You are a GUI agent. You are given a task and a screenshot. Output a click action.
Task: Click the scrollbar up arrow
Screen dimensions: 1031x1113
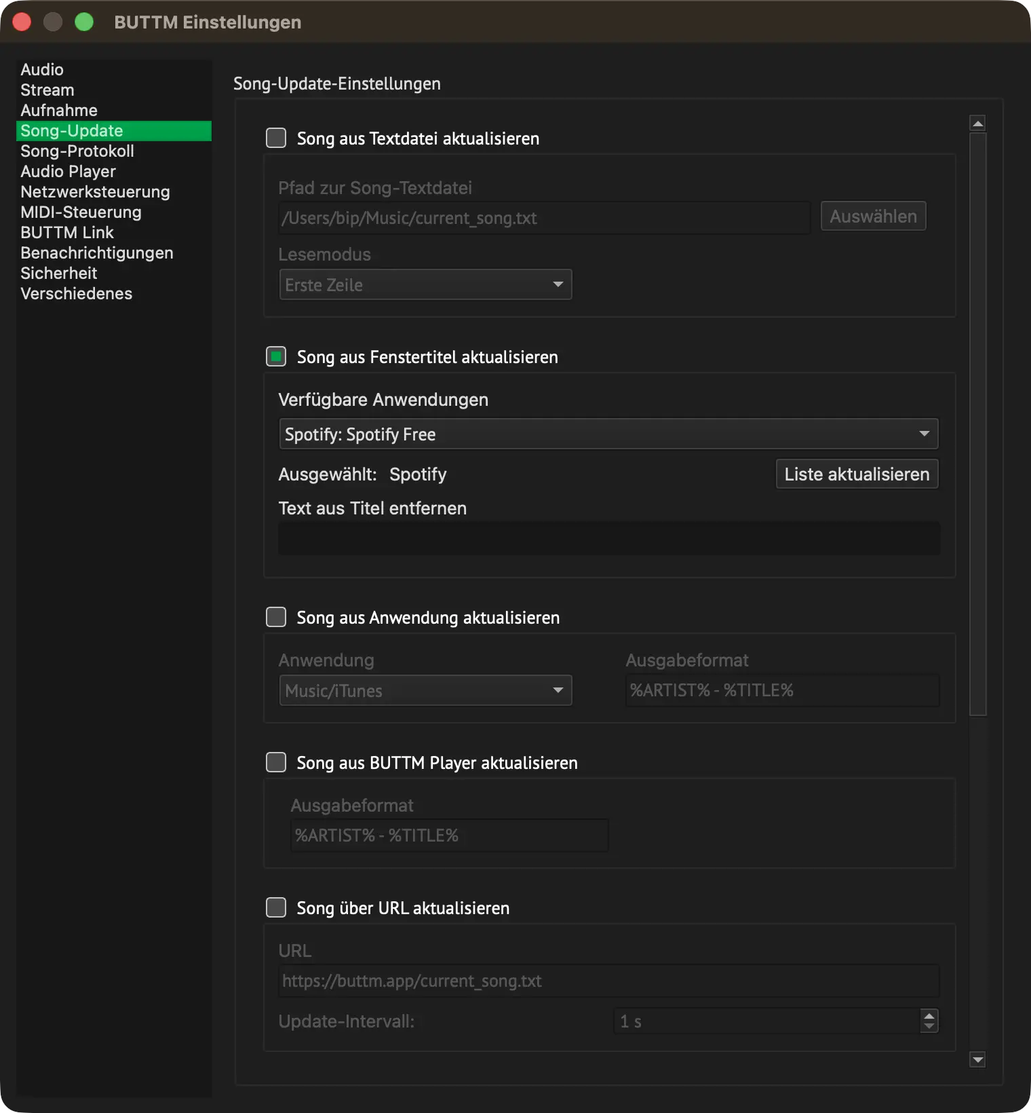[x=977, y=123]
